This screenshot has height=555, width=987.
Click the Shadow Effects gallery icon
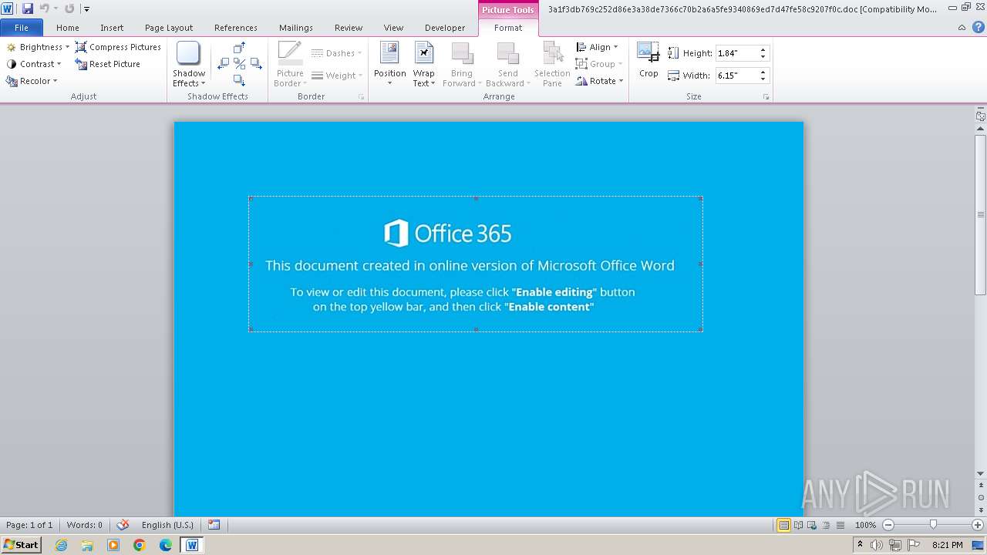[x=188, y=54]
